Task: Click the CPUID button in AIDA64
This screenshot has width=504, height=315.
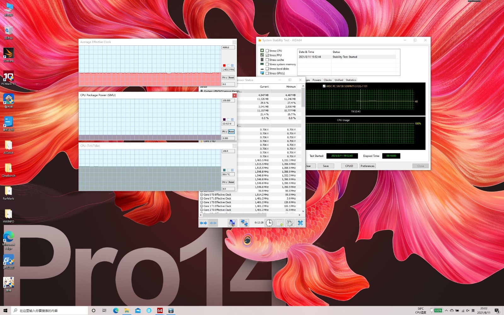Action: point(349,166)
